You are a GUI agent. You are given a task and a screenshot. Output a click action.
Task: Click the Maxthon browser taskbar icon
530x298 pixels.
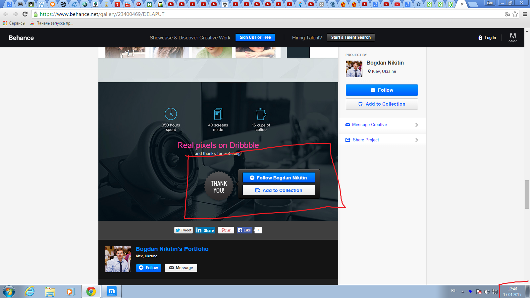coord(112,292)
